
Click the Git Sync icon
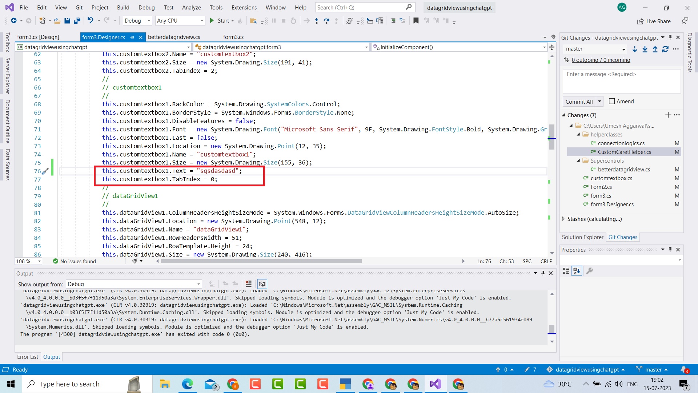click(665, 49)
